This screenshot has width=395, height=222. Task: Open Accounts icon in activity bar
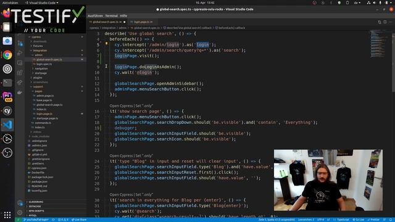(20, 203)
